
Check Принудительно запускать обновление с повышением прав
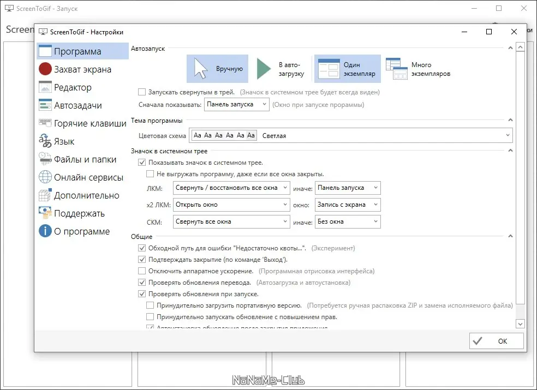150,316
